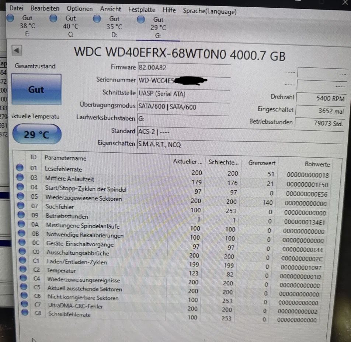Click the Parametername column header
The width and height of the screenshot is (351, 342).
pyautogui.click(x=65, y=158)
